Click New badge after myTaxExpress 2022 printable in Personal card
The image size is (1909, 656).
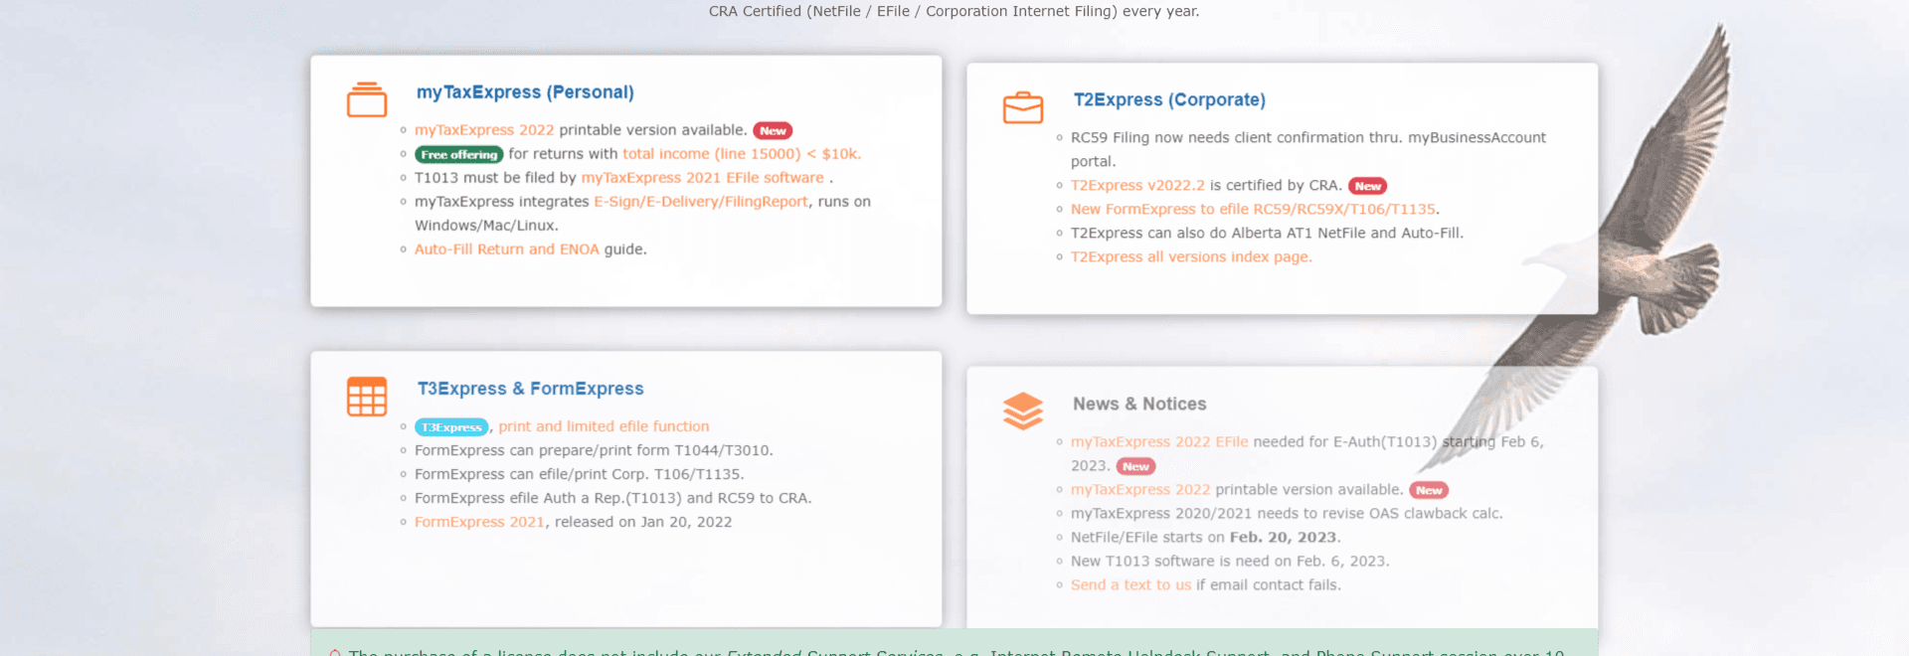coord(773,131)
